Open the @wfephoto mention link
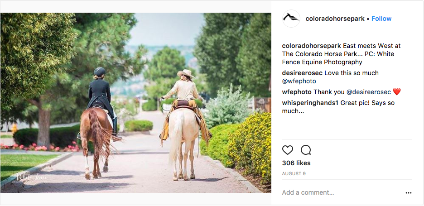Image resolution: width=424 pixels, height=206 pixels. tap(299, 81)
